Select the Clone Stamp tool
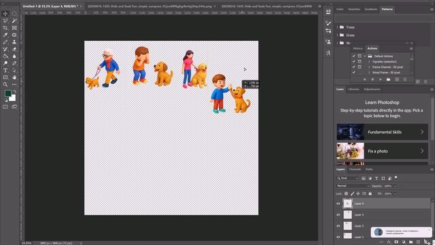 click(14, 42)
